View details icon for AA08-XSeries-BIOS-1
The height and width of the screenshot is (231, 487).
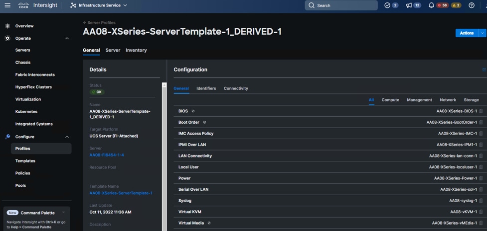tap(481, 111)
